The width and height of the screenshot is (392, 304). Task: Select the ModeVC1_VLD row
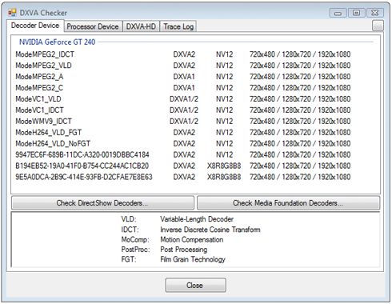[183, 99]
